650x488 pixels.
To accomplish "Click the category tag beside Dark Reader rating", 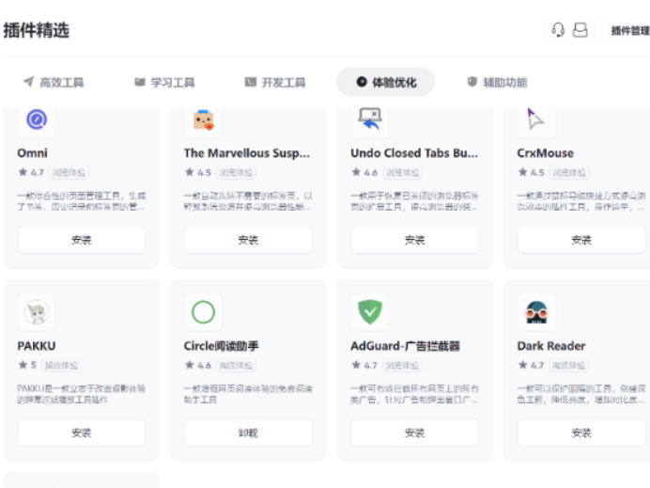I will tap(569, 365).
